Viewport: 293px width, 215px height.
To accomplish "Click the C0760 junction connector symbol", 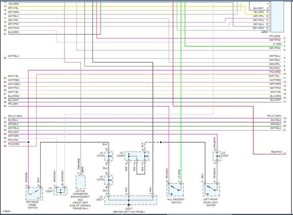I will pyautogui.click(x=109, y=180).
